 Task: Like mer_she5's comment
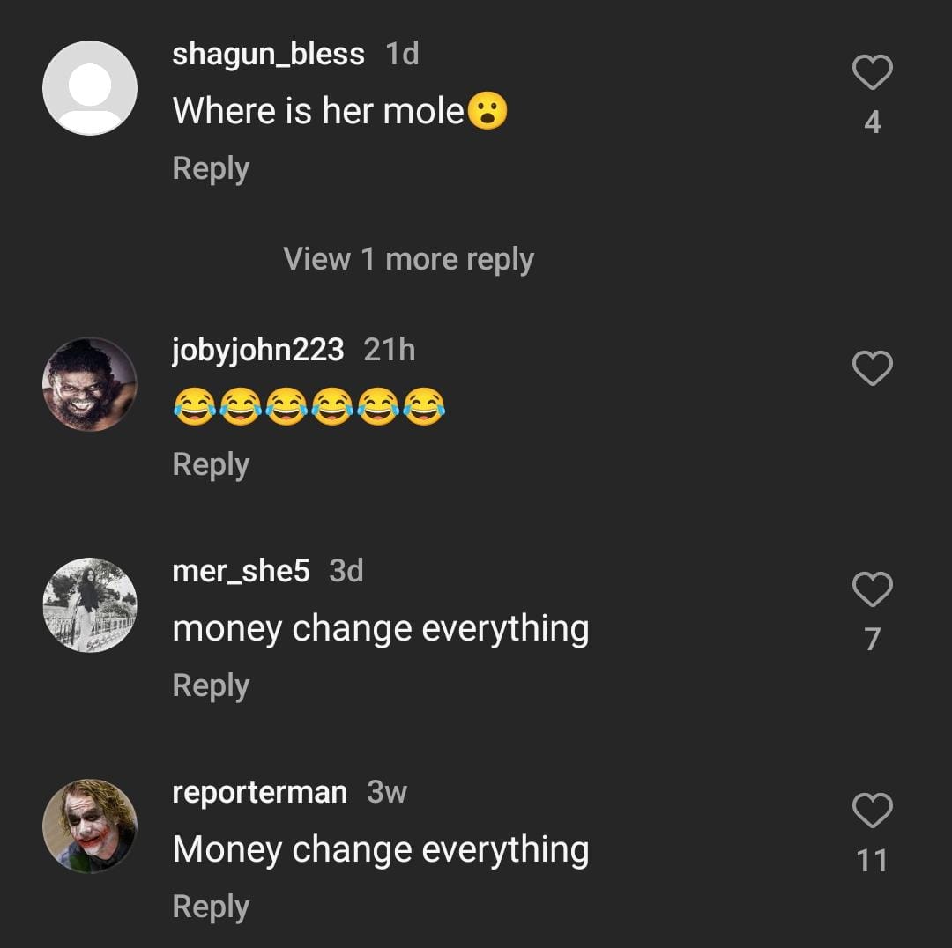pyautogui.click(x=873, y=589)
